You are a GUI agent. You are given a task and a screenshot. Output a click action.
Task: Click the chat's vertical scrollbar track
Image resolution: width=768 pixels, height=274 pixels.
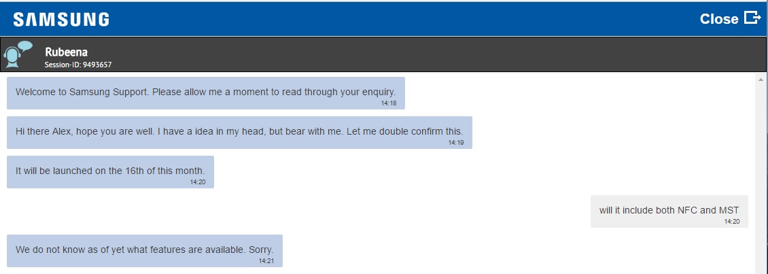click(761, 177)
